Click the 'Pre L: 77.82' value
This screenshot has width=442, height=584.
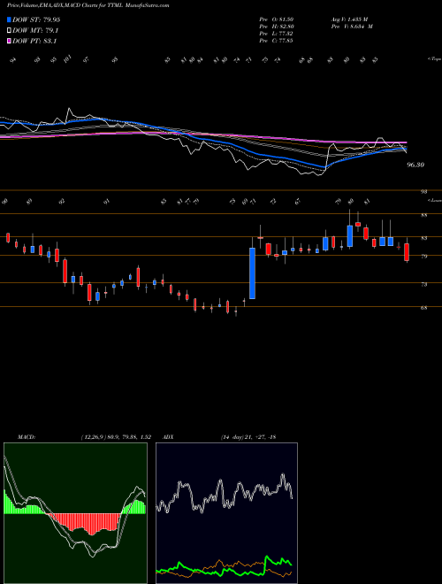click(x=276, y=34)
